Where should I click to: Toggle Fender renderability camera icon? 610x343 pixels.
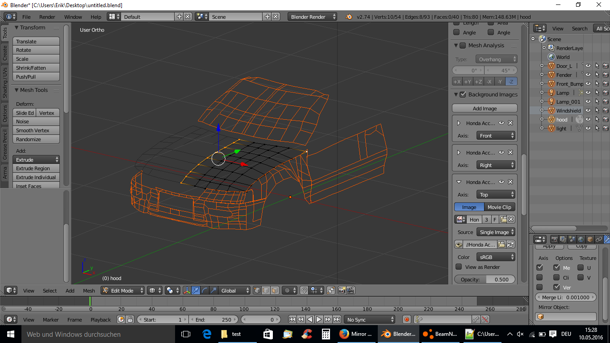[x=606, y=75]
